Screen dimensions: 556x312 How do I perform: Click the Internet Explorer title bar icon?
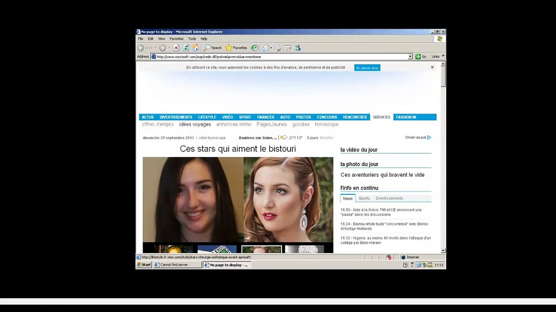click(x=138, y=32)
